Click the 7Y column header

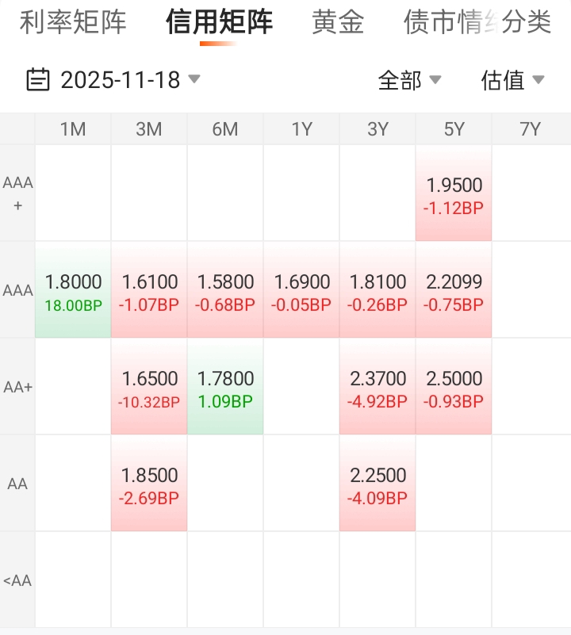tap(530, 129)
